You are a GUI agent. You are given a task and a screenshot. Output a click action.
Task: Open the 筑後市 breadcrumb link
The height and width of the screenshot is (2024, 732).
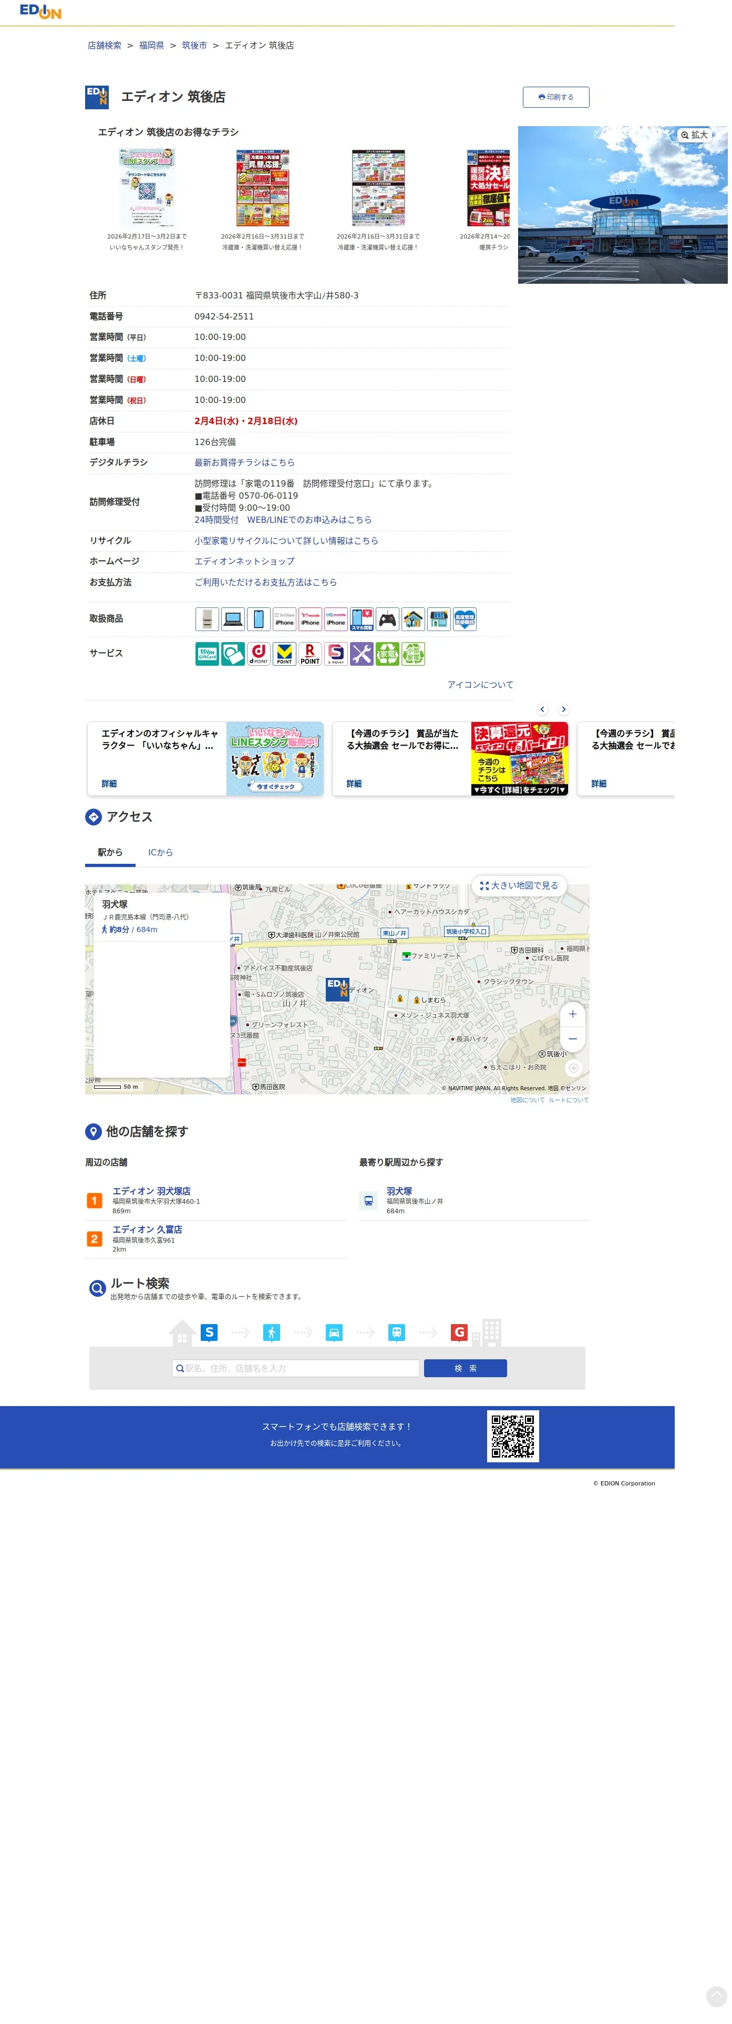click(x=194, y=46)
